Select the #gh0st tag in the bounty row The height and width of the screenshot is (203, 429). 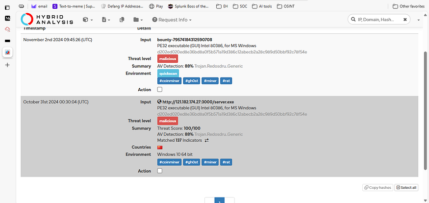pos(192,81)
